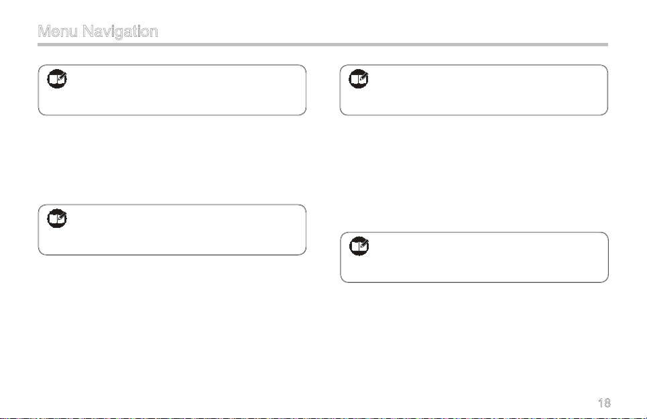Click the dashed line at the page bottom
Screen dimensions: 647x419
click(x=323, y=418)
